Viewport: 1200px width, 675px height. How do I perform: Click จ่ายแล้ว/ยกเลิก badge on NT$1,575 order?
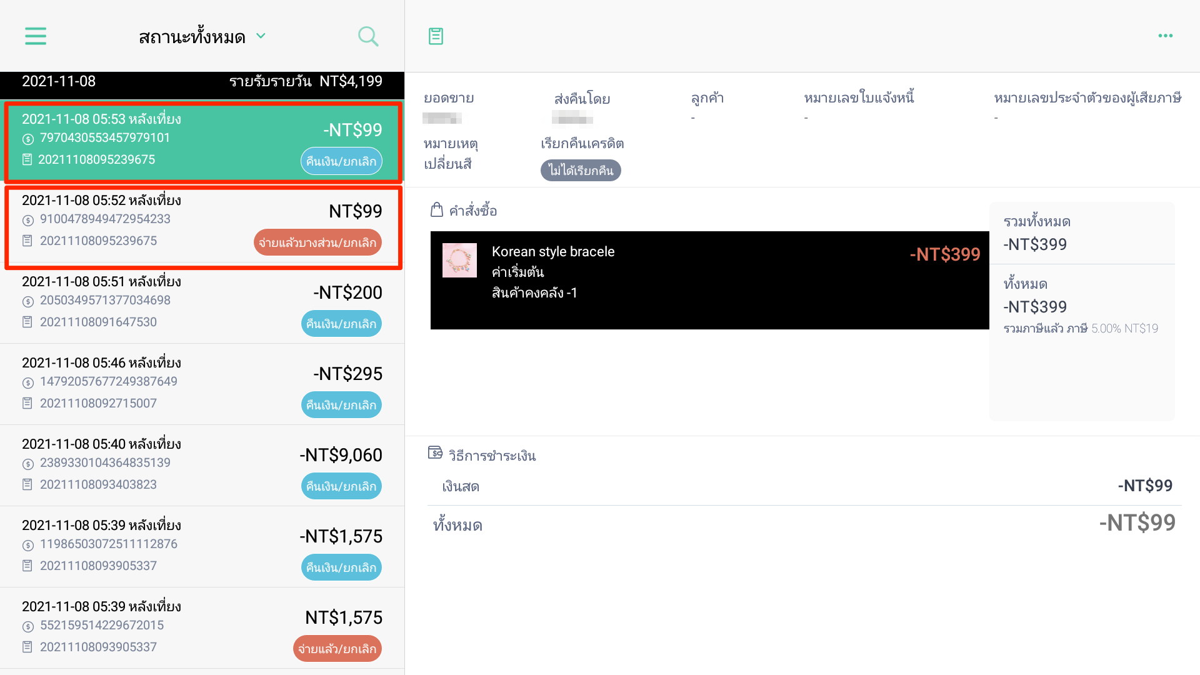click(x=337, y=649)
